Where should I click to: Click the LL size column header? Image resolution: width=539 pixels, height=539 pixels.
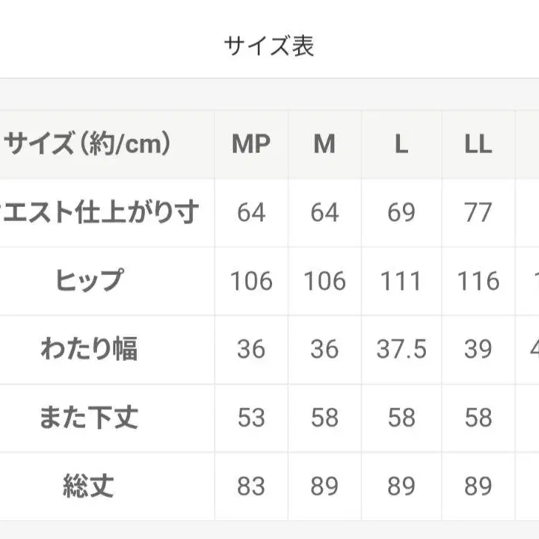(x=478, y=144)
